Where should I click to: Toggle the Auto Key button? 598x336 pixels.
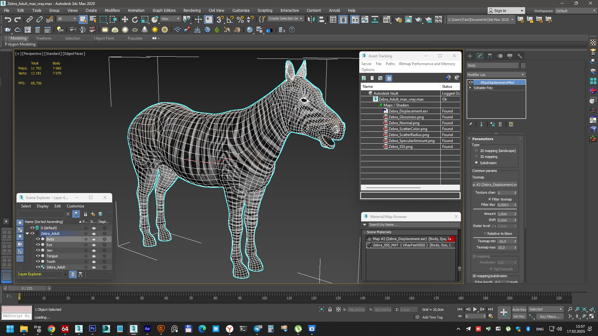[x=519, y=309]
